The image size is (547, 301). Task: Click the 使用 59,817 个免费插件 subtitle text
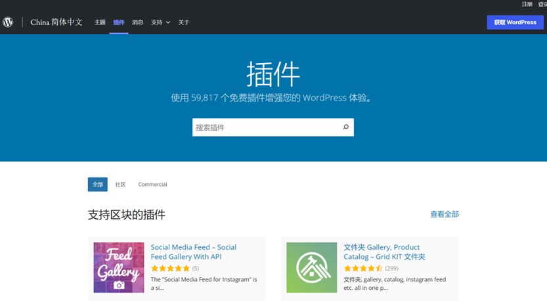coord(272,97)
